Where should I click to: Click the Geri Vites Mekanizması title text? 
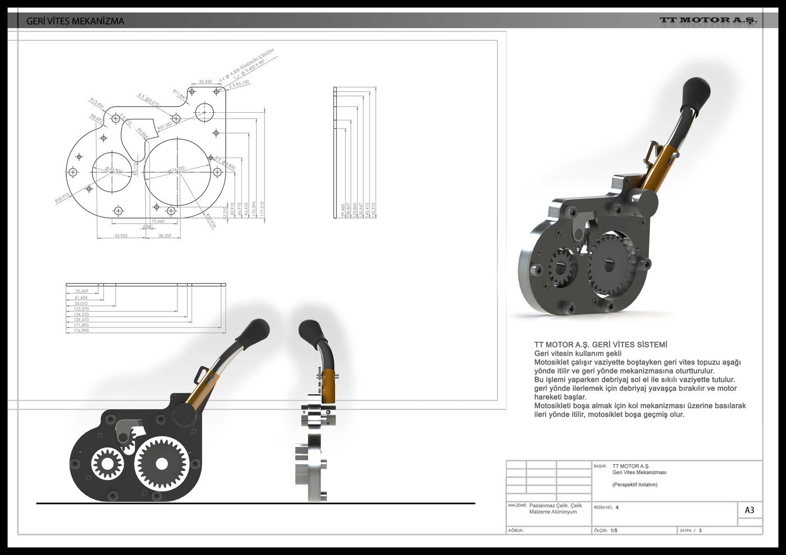640,471
